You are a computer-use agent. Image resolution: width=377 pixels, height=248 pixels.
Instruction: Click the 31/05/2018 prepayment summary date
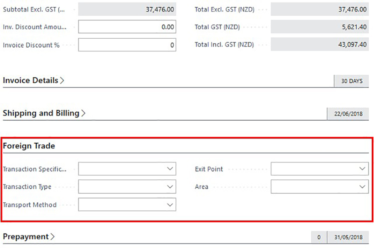point(348,237)
